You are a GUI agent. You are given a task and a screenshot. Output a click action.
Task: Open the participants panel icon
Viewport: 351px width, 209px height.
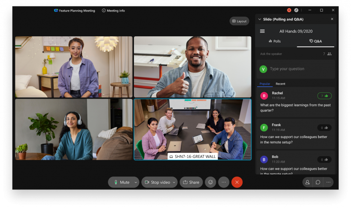tap(307, 182)
